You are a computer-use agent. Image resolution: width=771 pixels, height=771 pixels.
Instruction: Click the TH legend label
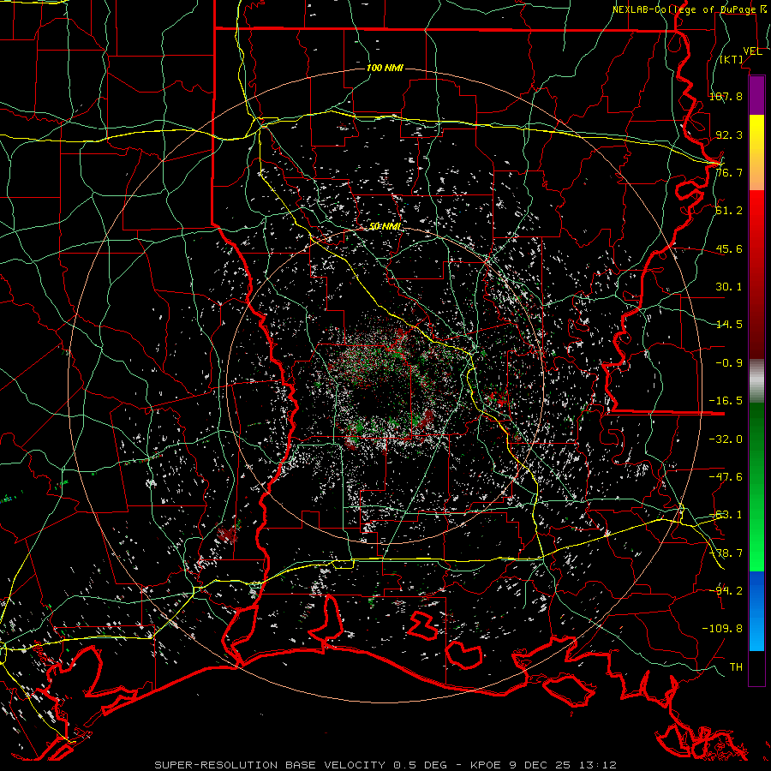[736, 666]
